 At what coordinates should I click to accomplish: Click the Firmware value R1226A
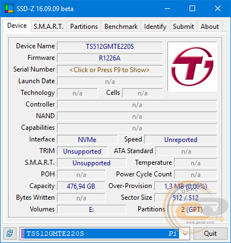110,58
